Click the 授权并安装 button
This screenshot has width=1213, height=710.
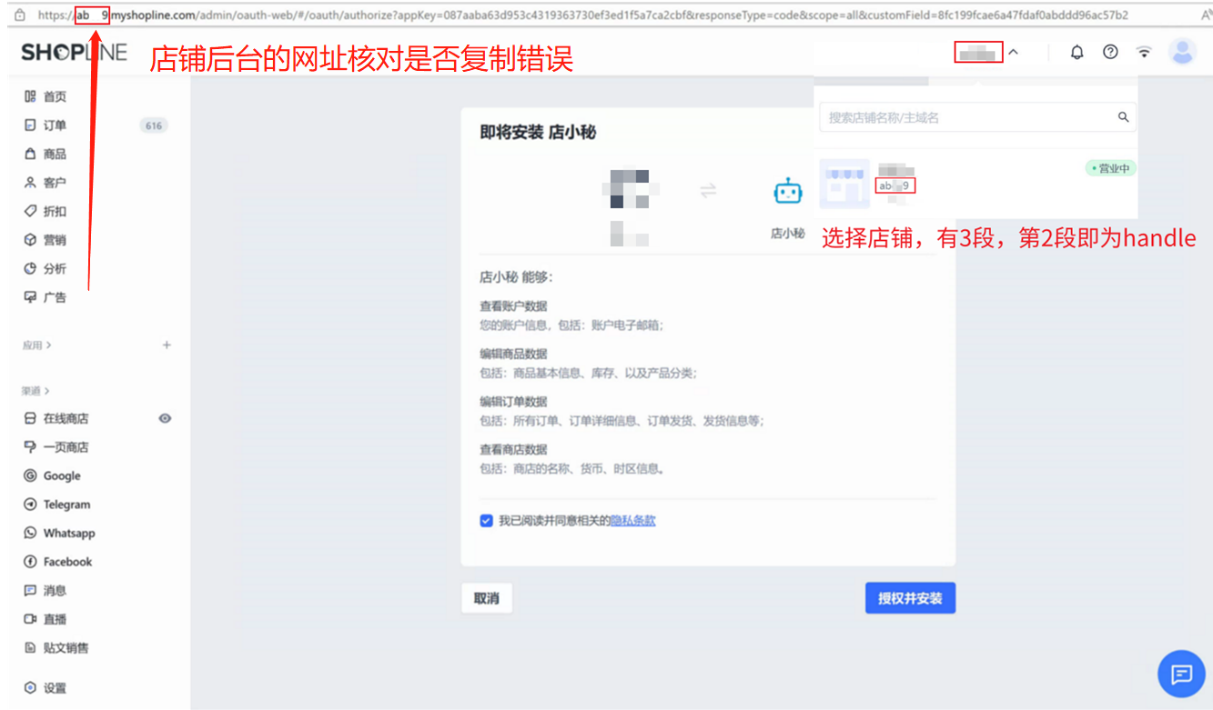tap(910, 598)
